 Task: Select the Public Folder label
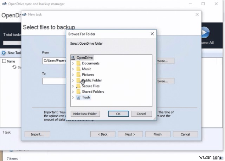click(x=92, y=80)
